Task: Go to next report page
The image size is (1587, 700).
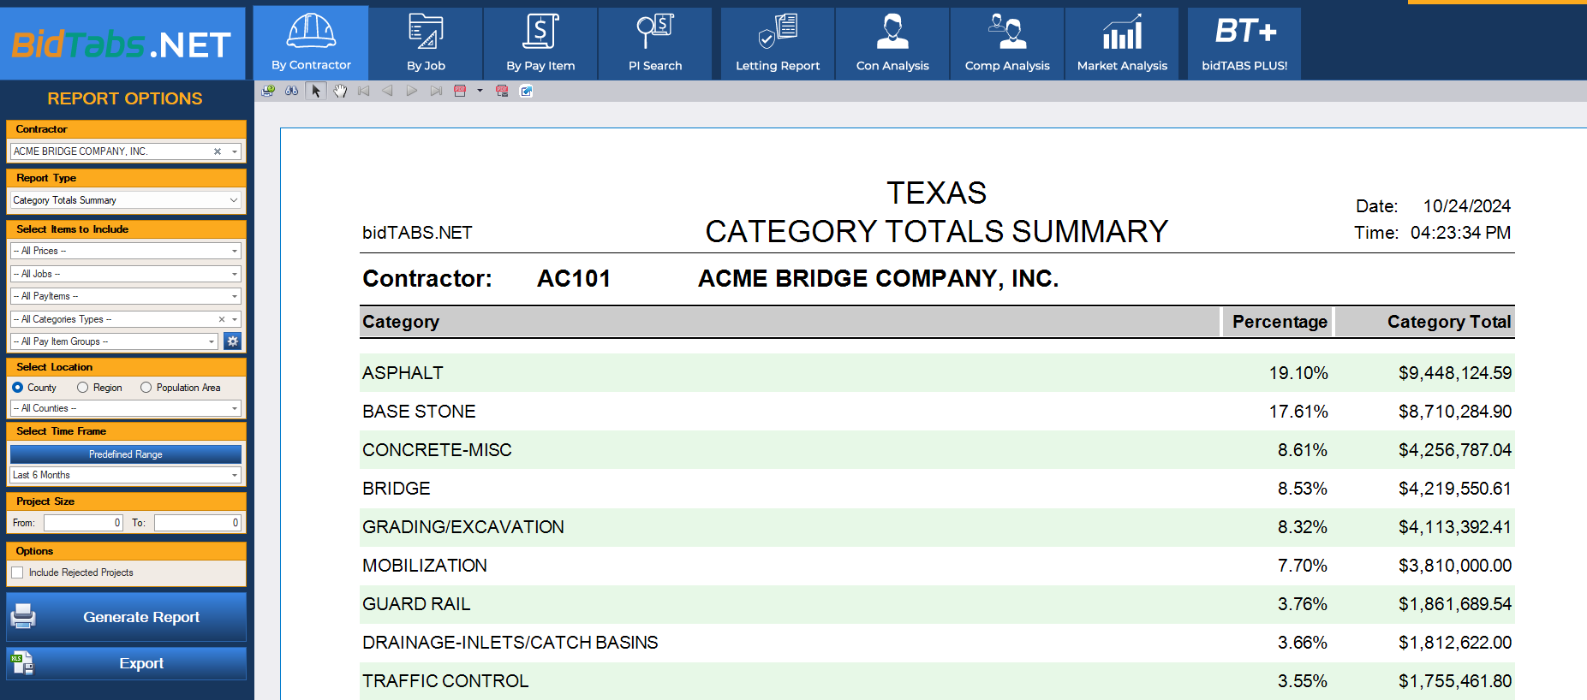Action: tap(412, 91)
